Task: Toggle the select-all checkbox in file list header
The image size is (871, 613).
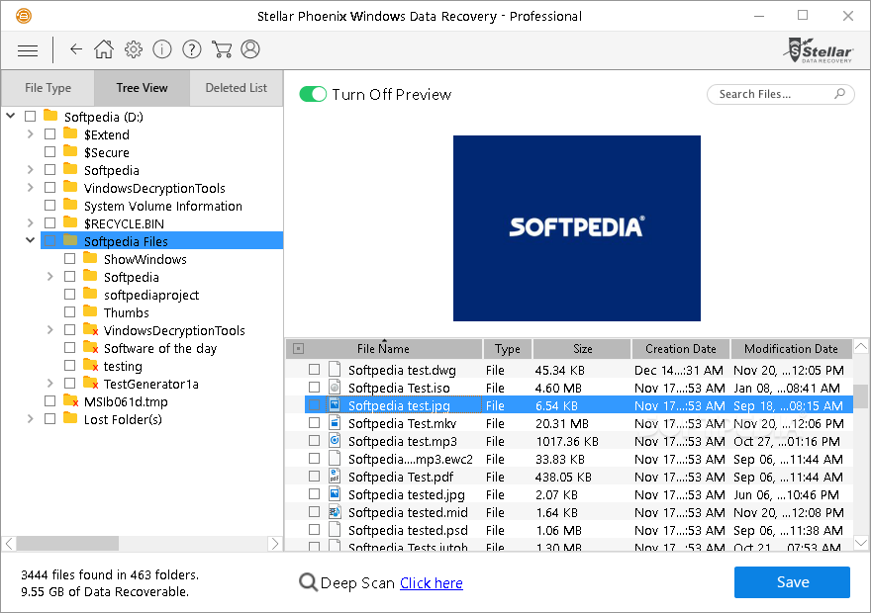Action: click(298, 348)
